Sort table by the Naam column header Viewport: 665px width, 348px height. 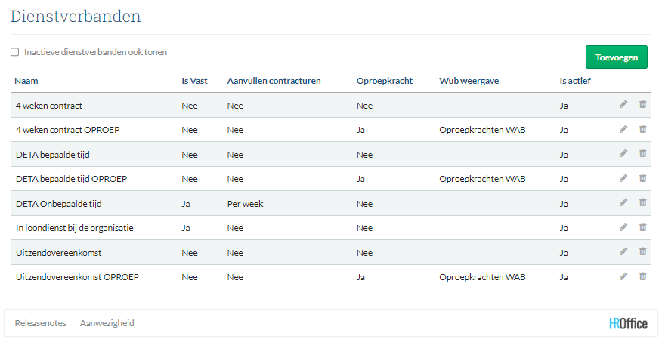coord(26,81)
